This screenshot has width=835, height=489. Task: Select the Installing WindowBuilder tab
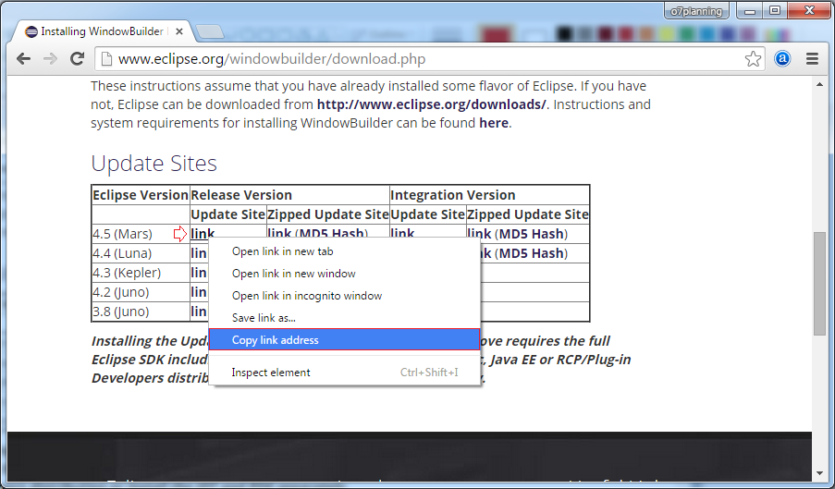[101, 31]
